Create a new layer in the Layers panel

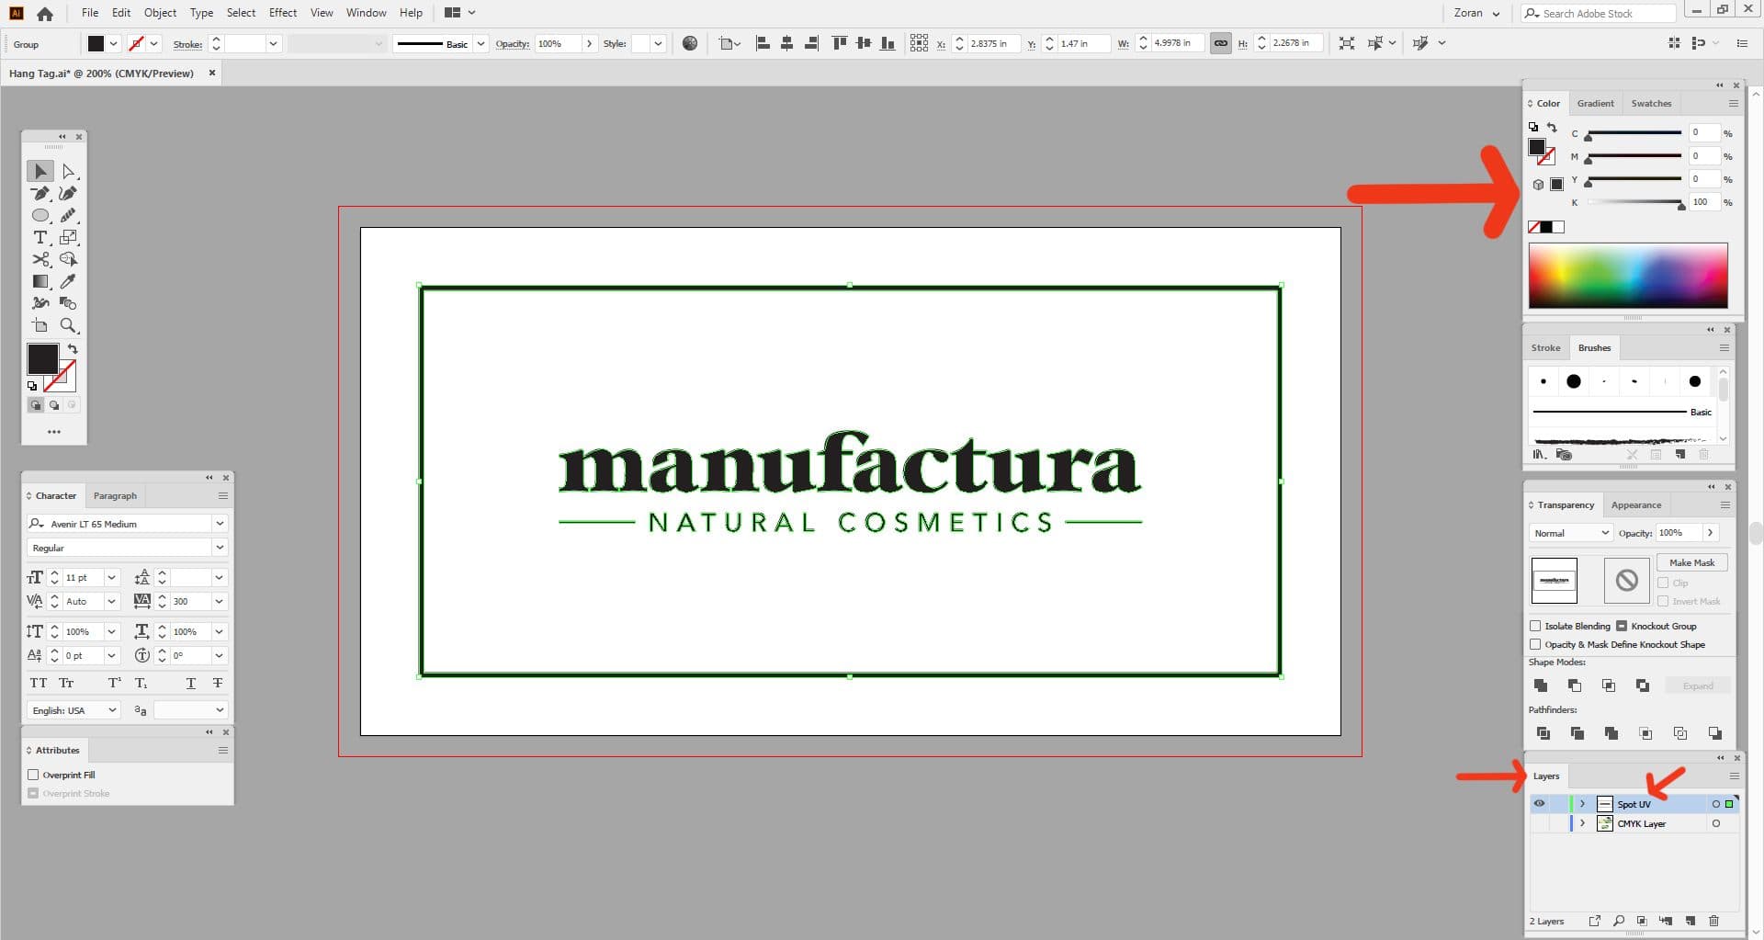click(x=1690, y=921)
